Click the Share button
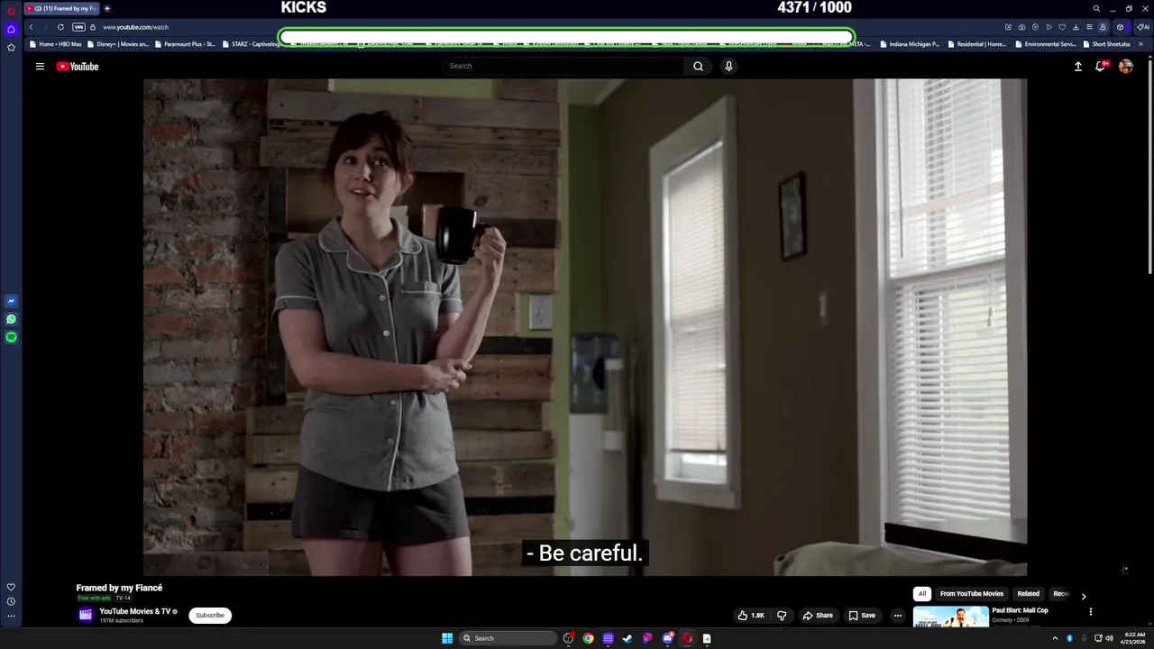 click(x=818, y=616)
